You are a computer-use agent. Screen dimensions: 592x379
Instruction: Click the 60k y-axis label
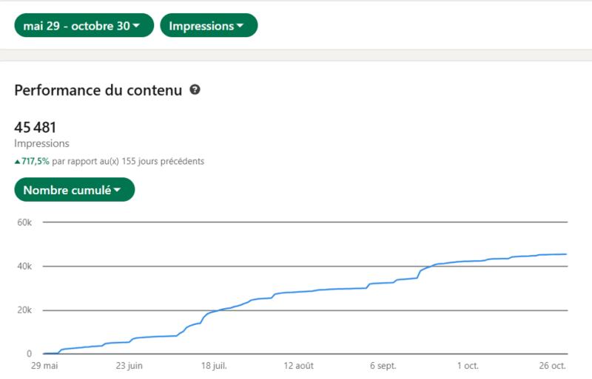point(24,222)
